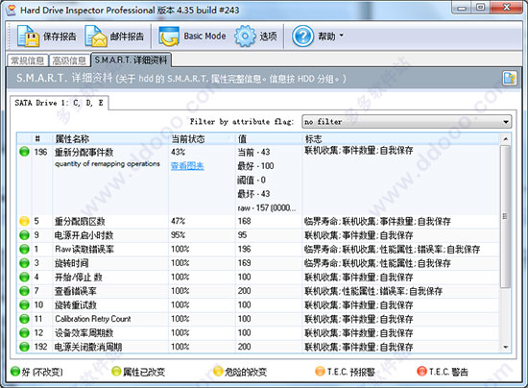Click the yellow 危险的改变 legend icon

tap(218, 371)
